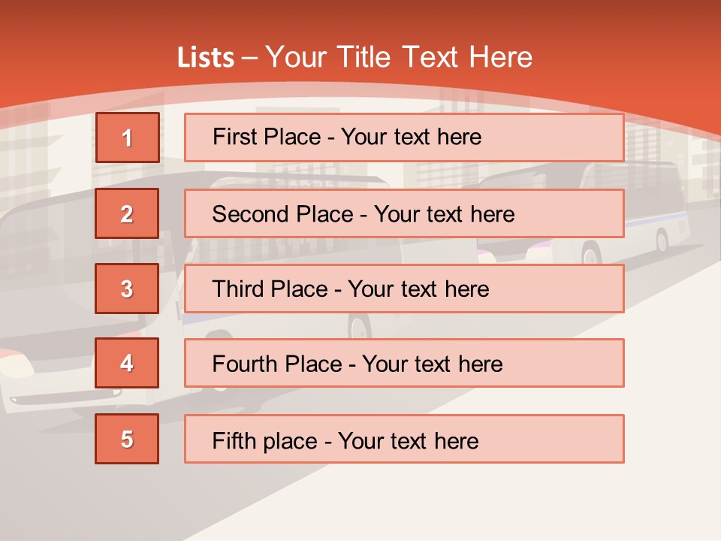Select the Fifth place text box
Screen dimensions: 721x541
point(404,439)
